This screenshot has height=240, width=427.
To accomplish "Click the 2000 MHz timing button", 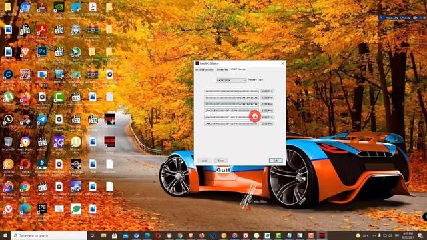I will [267, 117].
